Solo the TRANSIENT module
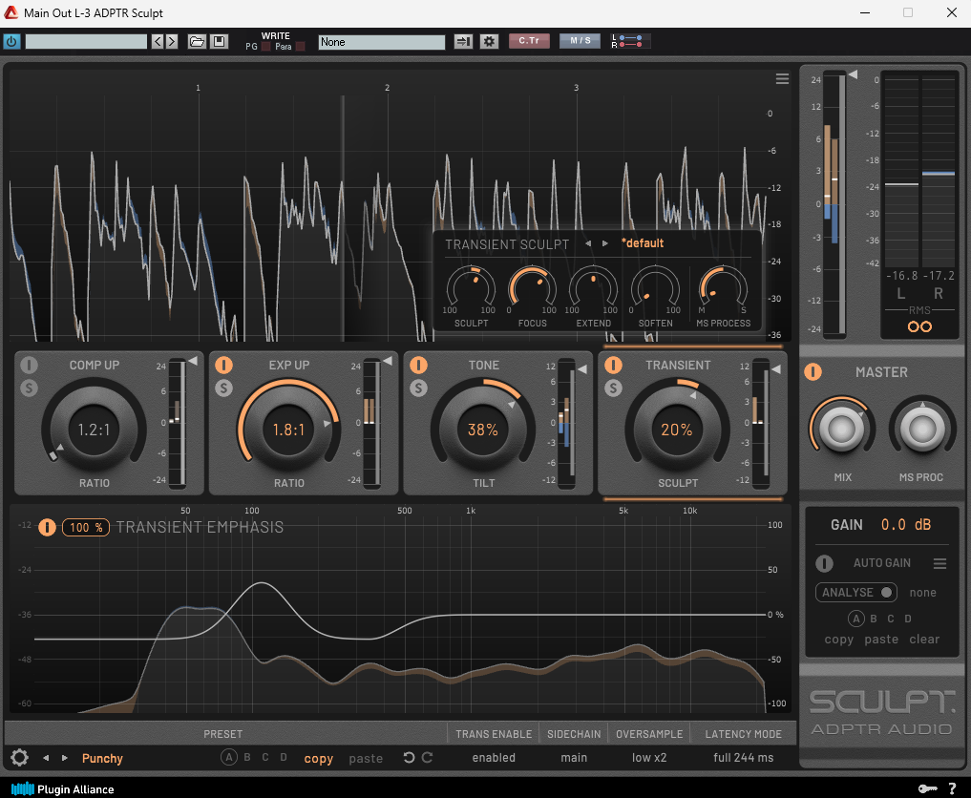 pyautogui.click(x=613, y=388)
